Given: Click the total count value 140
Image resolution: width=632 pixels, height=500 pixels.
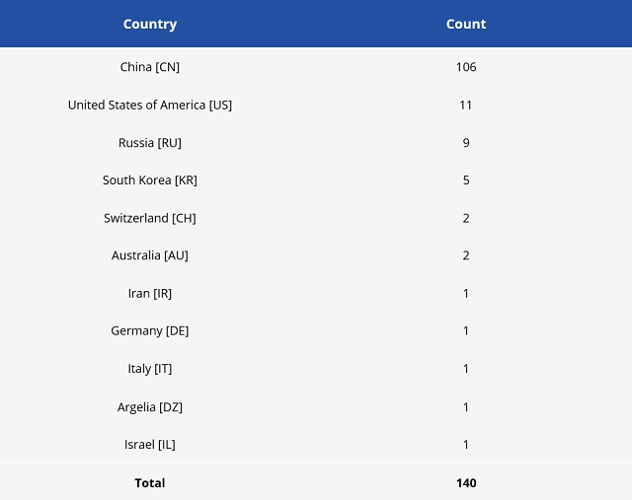Looking at the screenshot, I should point(466,483).
